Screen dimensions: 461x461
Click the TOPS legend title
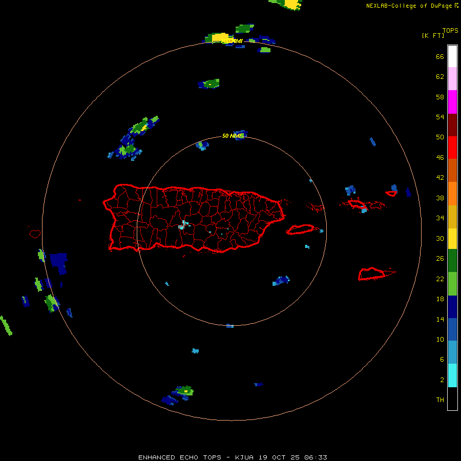click(450, 30)
